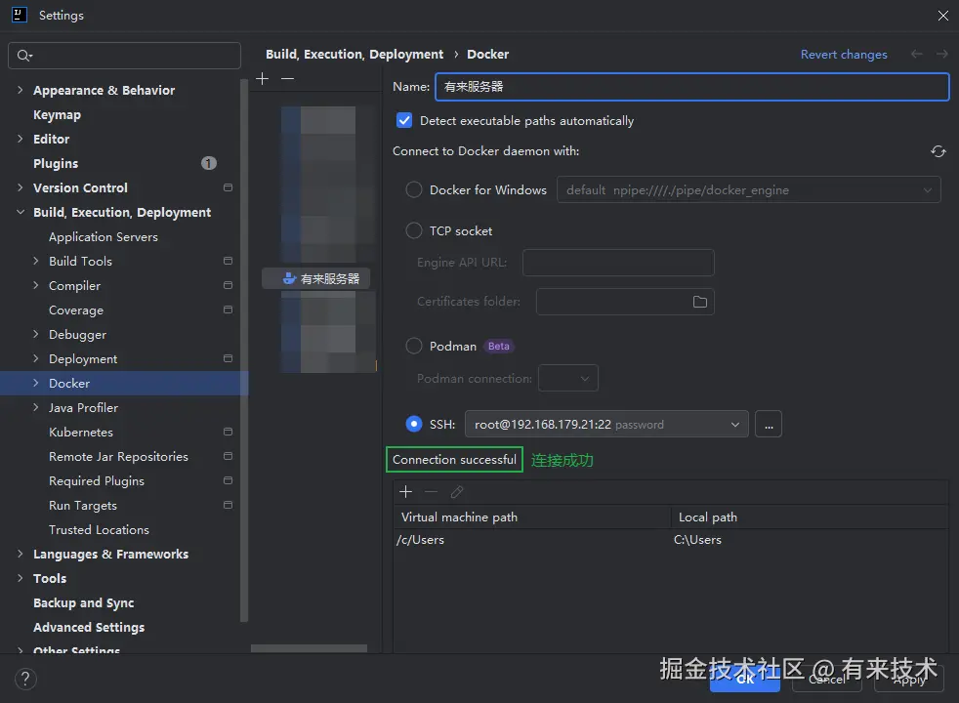Remove selected Docker configuration with minus icon
The image size is (959, 703).
[x=287, y=79]
